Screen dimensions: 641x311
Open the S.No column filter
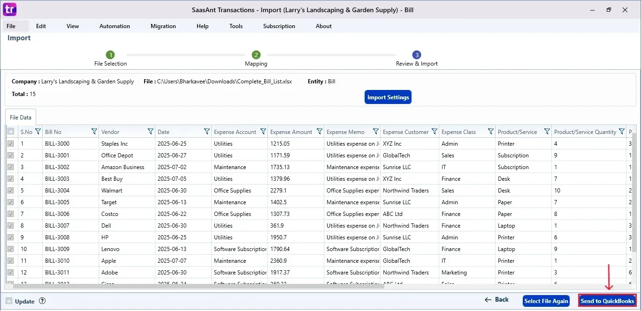tap(38, 132)
